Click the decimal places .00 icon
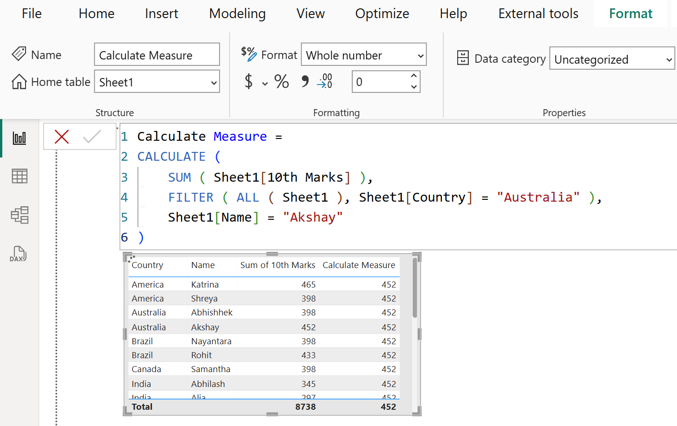The image size is (677, 426). click(x=324, y=81)
